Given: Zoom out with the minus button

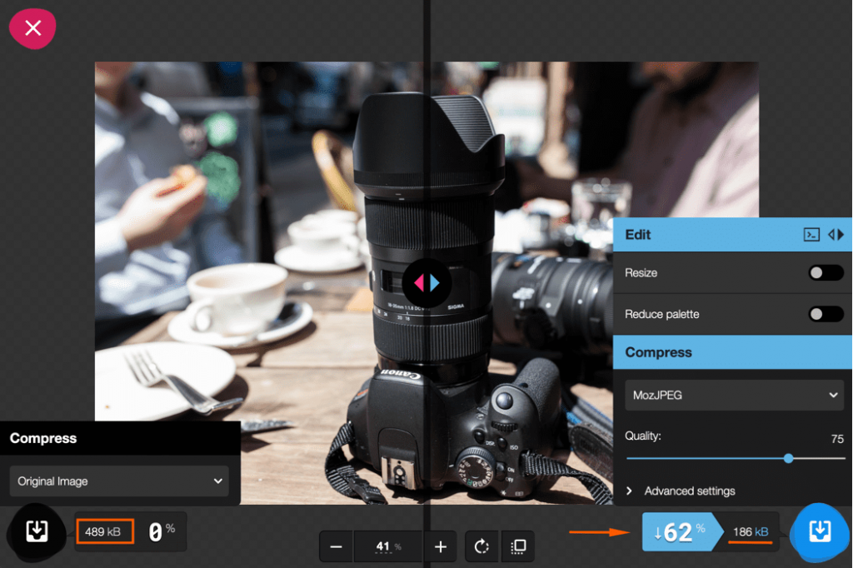Looking at the screenshot, I should click(337, 547).
